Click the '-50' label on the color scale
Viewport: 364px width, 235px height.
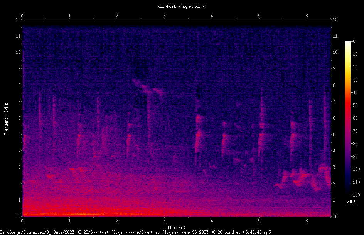pos(354,105)
